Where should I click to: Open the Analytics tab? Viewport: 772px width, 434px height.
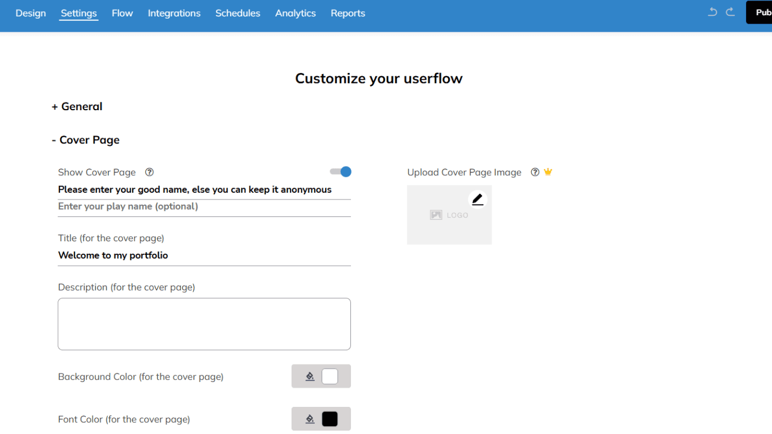(295, 13)
